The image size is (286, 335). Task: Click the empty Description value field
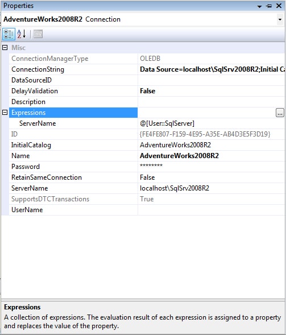212,102
